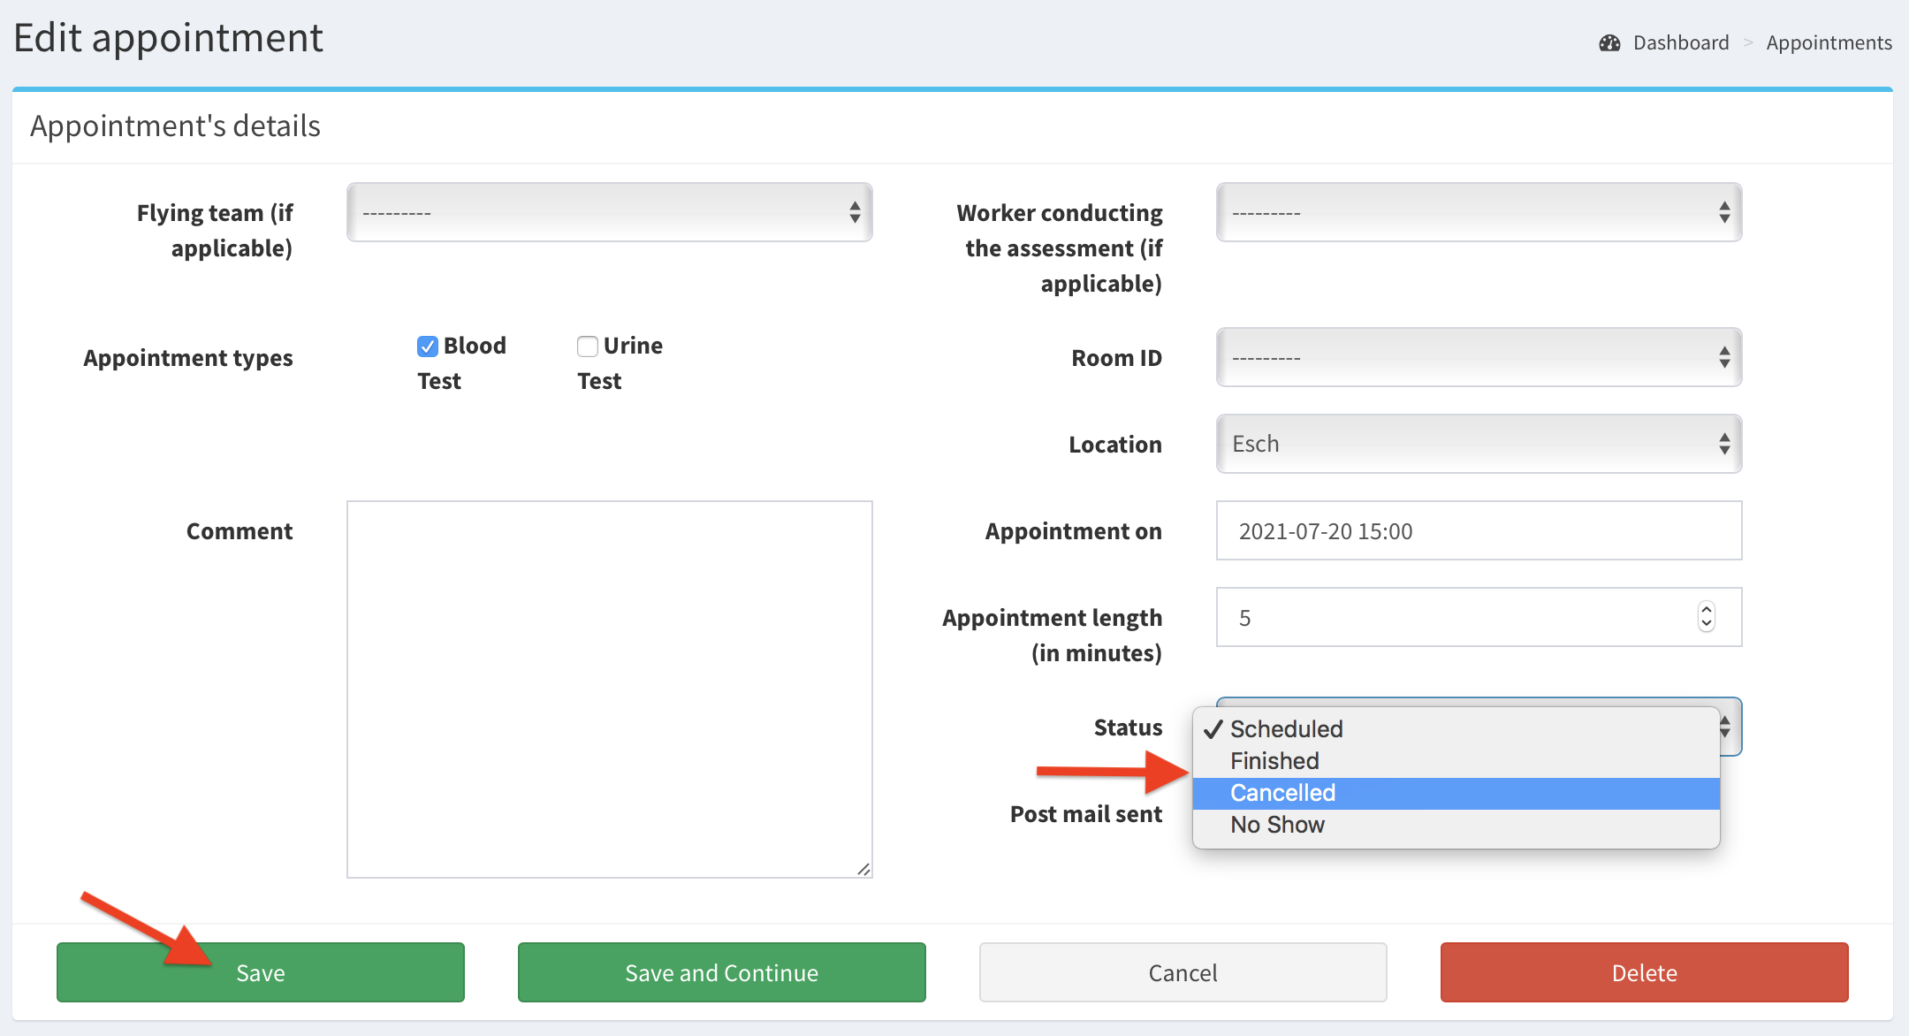This screenshot has width=1909, height=1036.
Task: Click the Appointment on date field
Action: (x=1479, y=530)
